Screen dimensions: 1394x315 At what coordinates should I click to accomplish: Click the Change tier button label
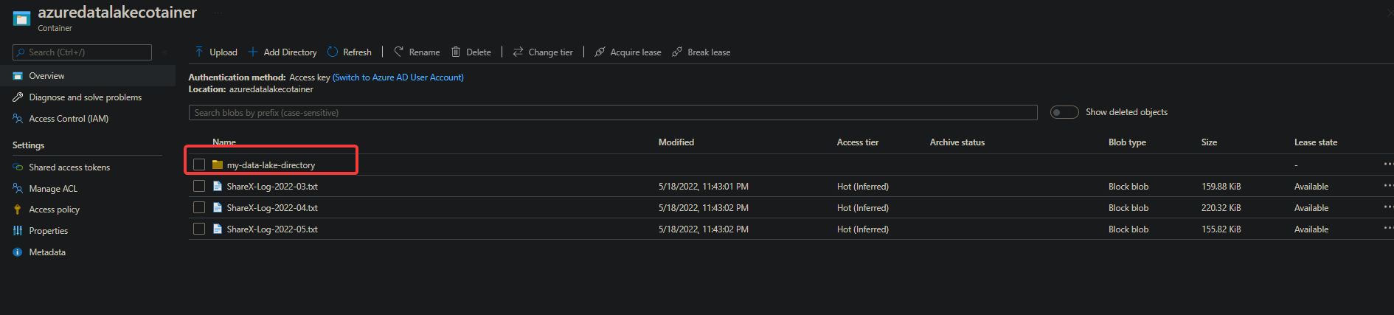click(550, 52)
